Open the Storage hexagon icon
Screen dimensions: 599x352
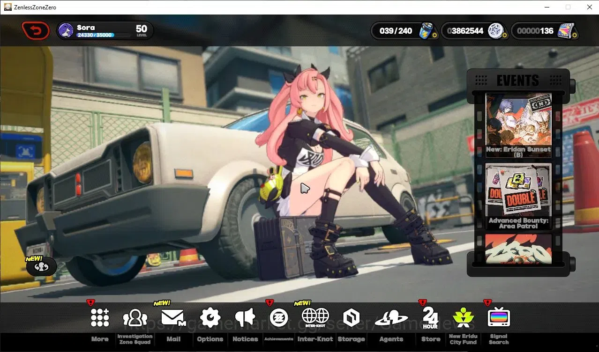[351, 318]
